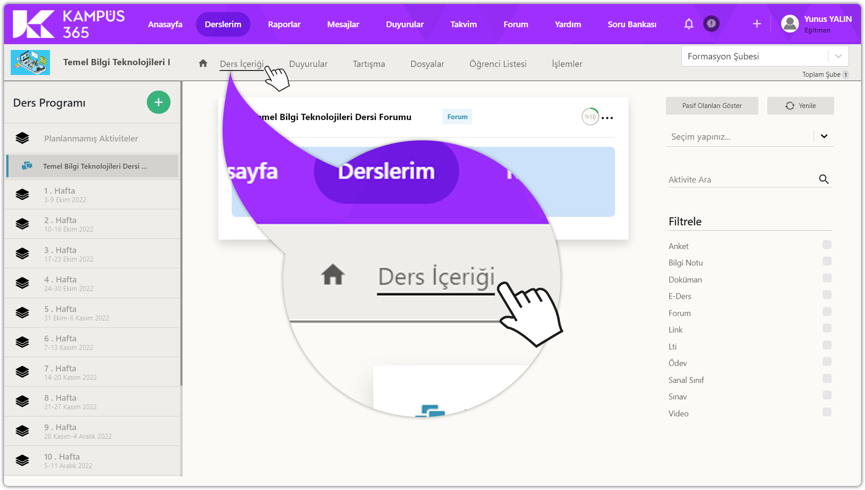The width and height of the screenshot is (865, 490).
Task: Open the three-dot menu on forum card
Action: pos(607,118)
